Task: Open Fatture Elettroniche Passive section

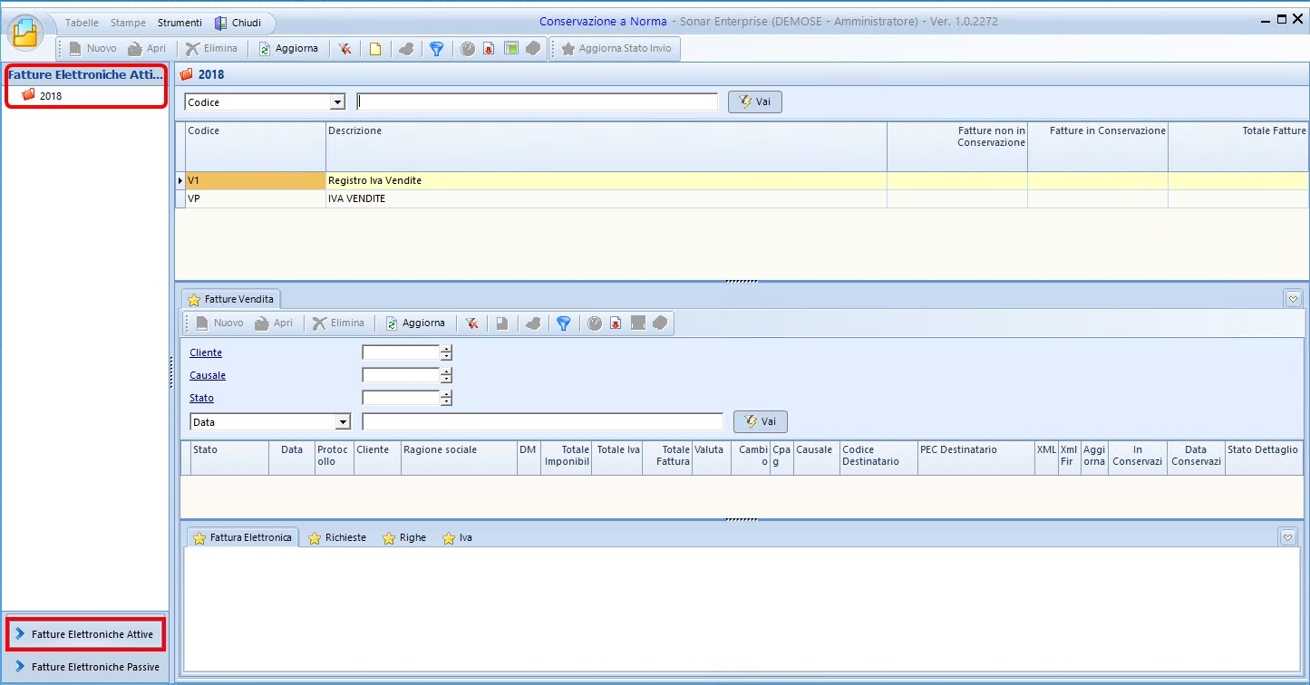Action: pos(94,667)
